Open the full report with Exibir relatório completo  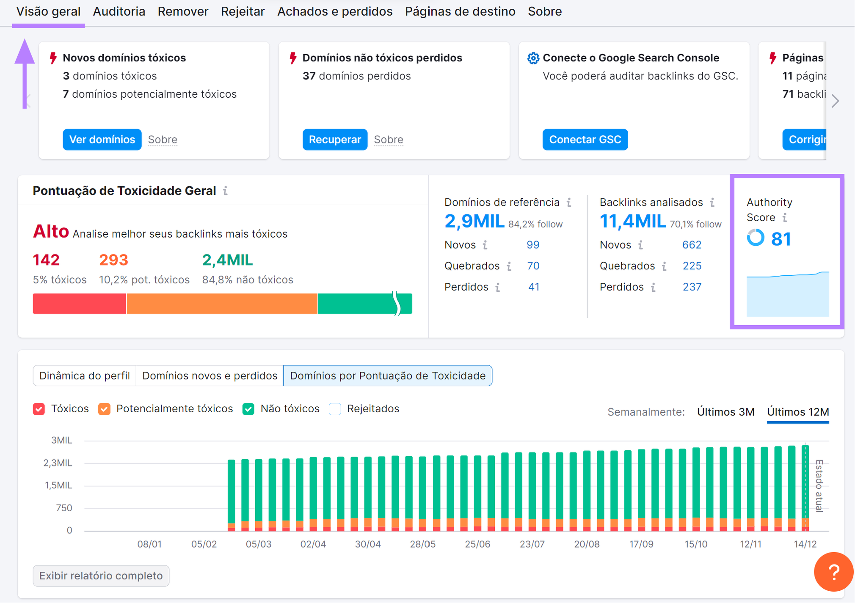(x=101, y=576)
